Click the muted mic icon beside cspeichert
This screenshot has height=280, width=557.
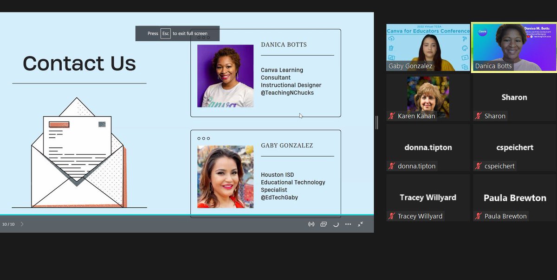point(479,166)
